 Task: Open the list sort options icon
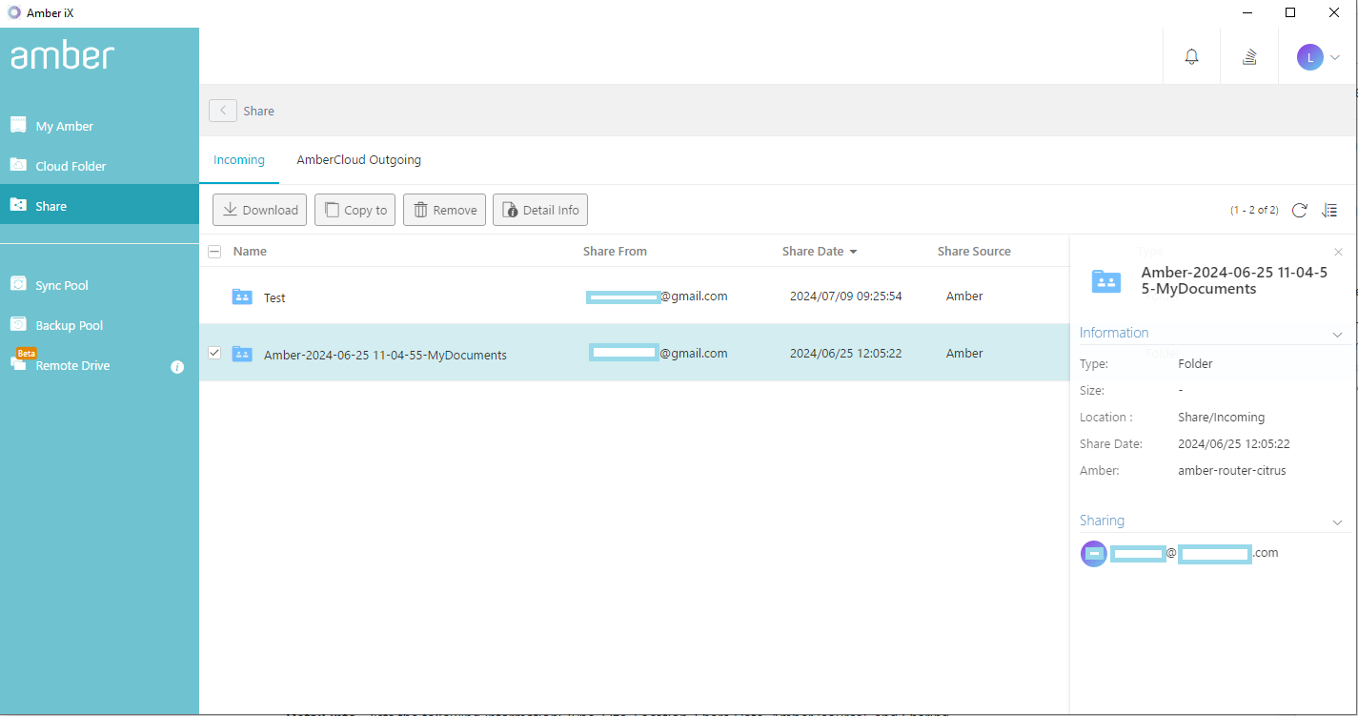[x=1330, y=210]
